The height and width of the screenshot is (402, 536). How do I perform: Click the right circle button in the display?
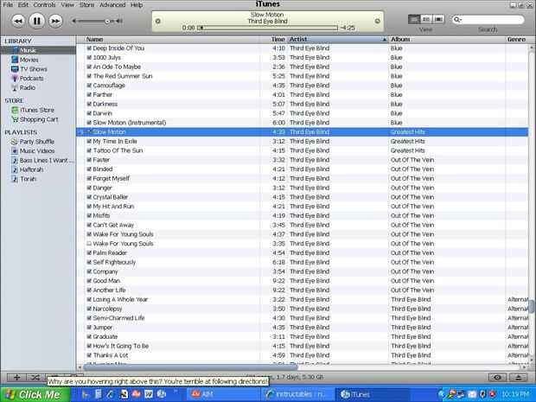(378, 22)
